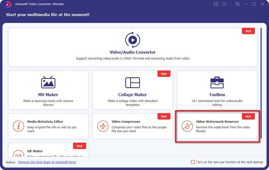Screen dimensions: 269x170
Task: Open GIF Maker title text
Action: coord(35,151)
